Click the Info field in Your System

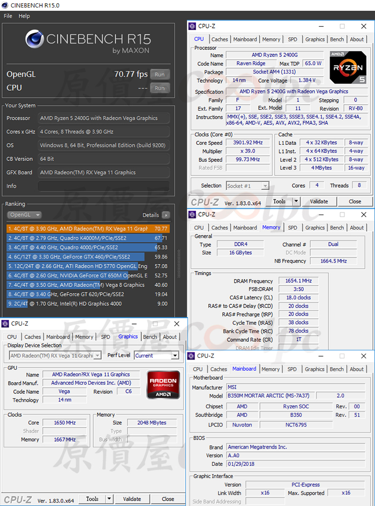click(104, 186)
